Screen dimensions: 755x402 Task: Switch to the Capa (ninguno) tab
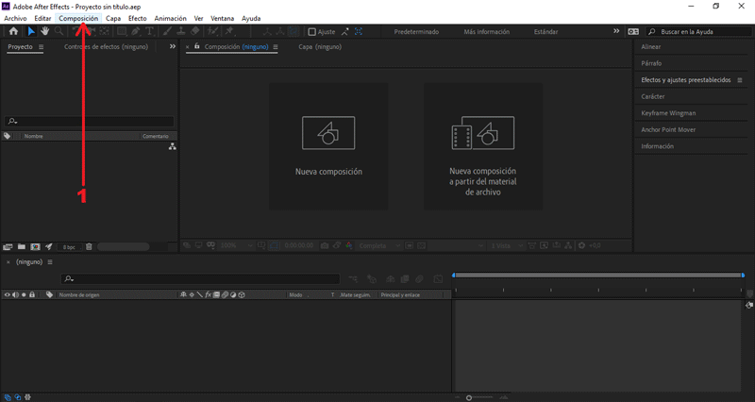point(320,46)
